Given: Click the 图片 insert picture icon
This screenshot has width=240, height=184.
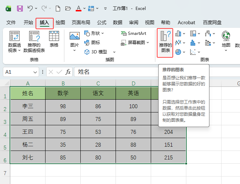Looking at the screenshot, I should point(75,36).
